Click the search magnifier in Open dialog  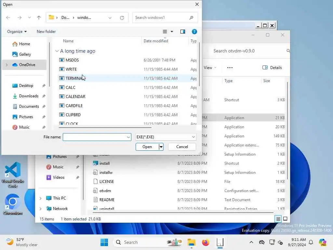pyautogui.click(x=191, y=18)
